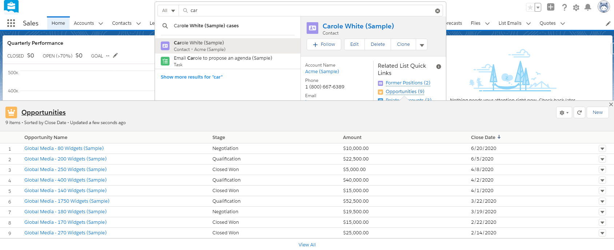The height and width of the screenshot is (250, 614).
Task: Select the Email Carole agenda task suggestion
Action: coord(228,61)
